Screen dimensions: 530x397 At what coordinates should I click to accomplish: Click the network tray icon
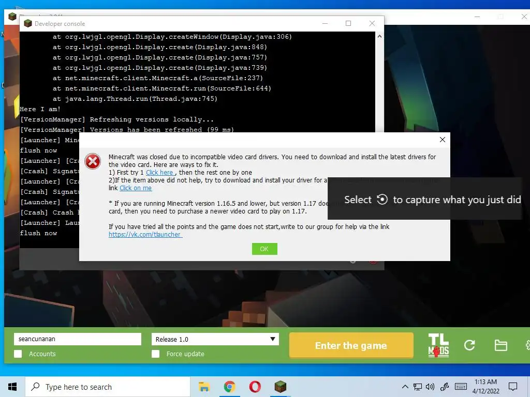point(418,387)
